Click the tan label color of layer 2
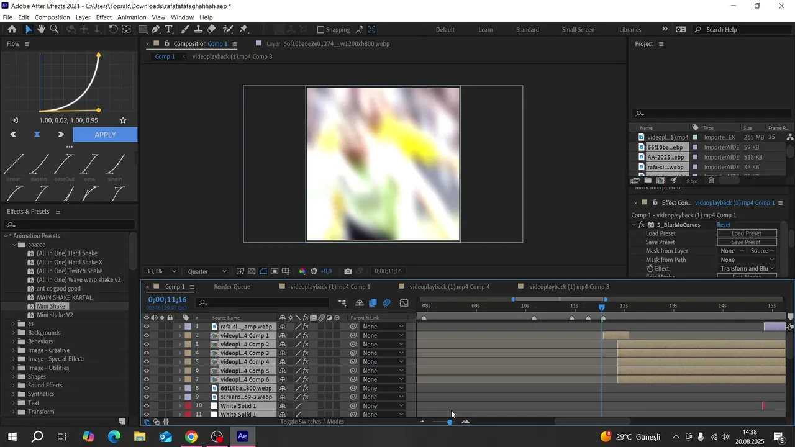Screen dimensions: 795x447 tap(188, 336)
